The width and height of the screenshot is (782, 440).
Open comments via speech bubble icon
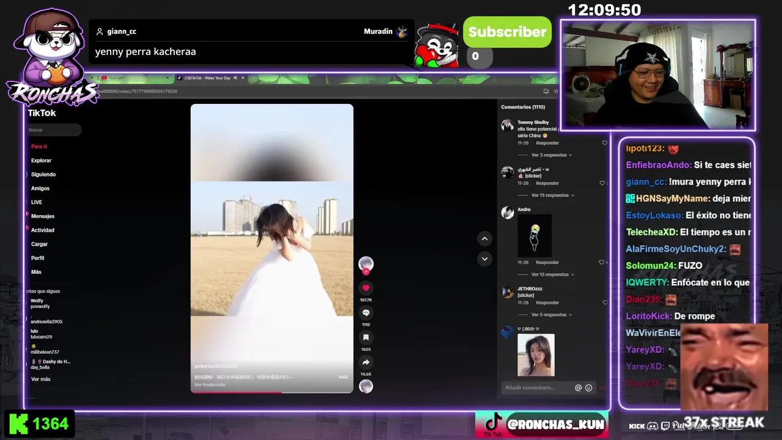click(366, 312)
